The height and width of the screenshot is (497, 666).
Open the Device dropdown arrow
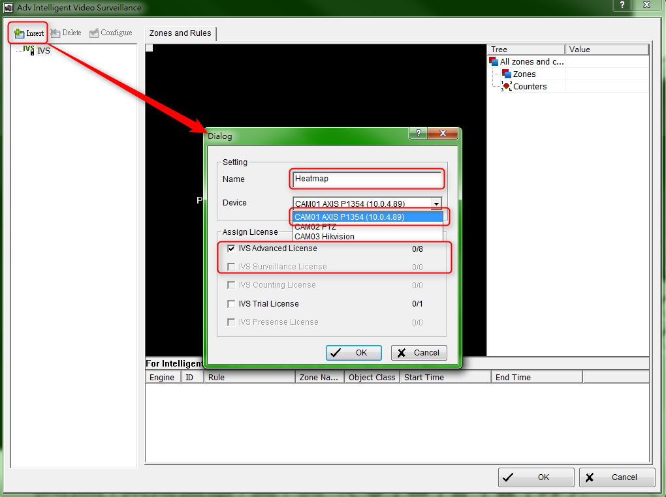click(x=436, y=203)
